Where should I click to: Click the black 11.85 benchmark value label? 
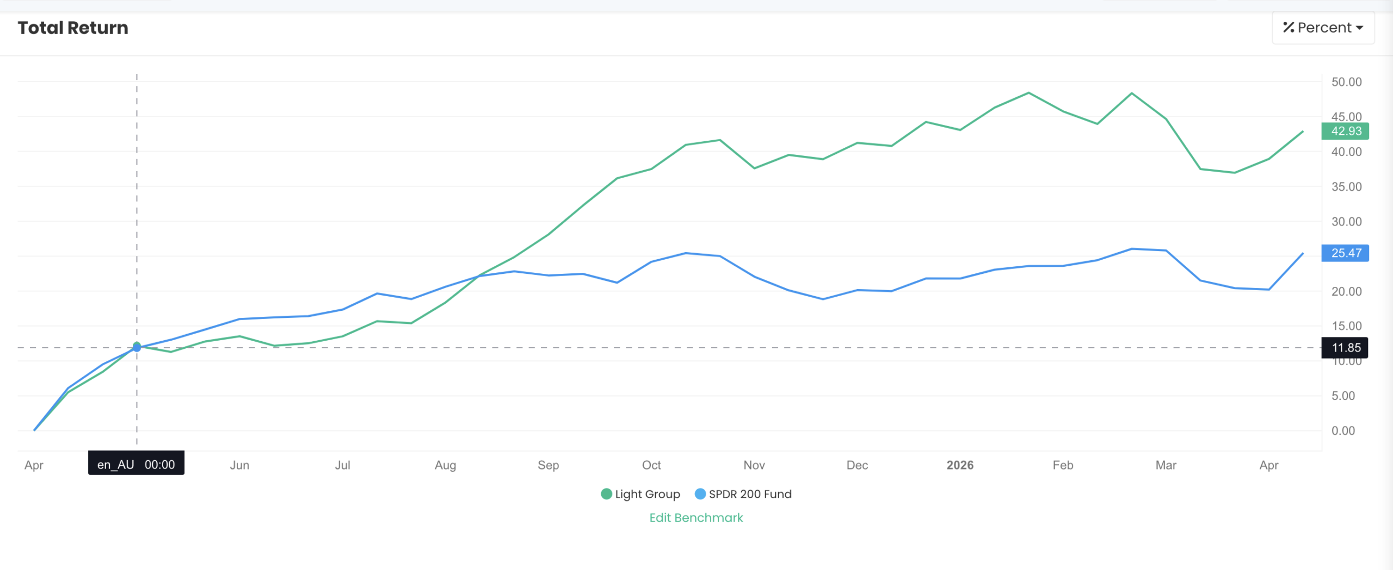(x=1345, y=348)
